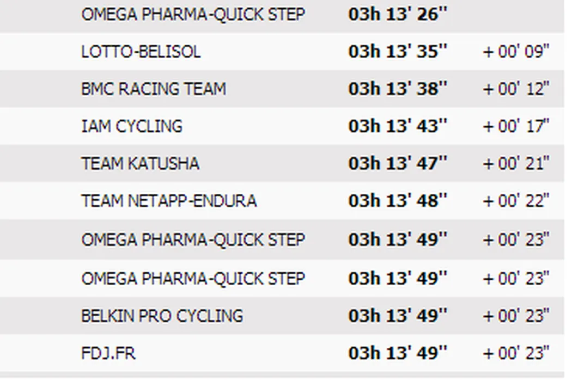Select TEAM NETAPP-ENDURA in the results
Screen dimensions: 572x381
point(169,201)
